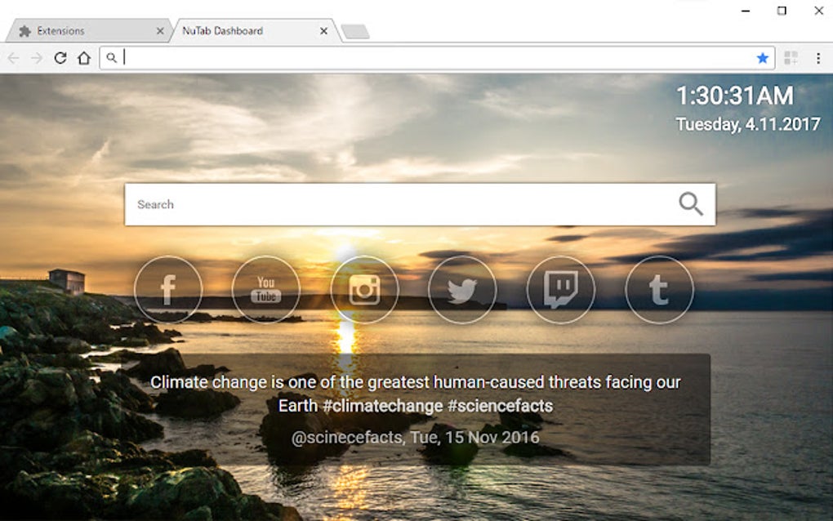Click the home icon in the toolbar
The image size is (833, 521).
pyautogui.click(x=84, y=58)
